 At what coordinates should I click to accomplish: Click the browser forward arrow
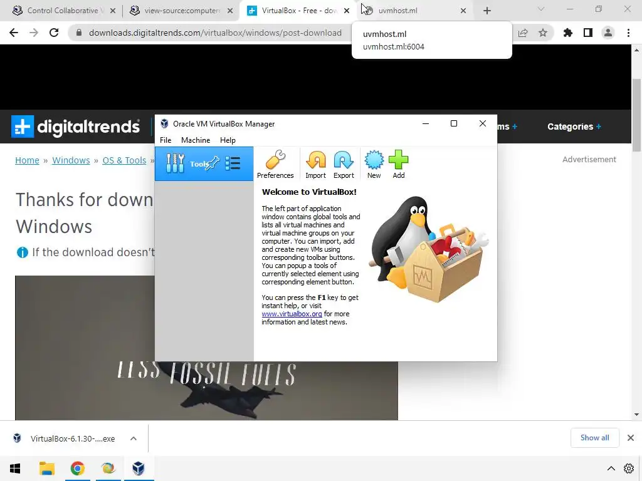point(34,33)
